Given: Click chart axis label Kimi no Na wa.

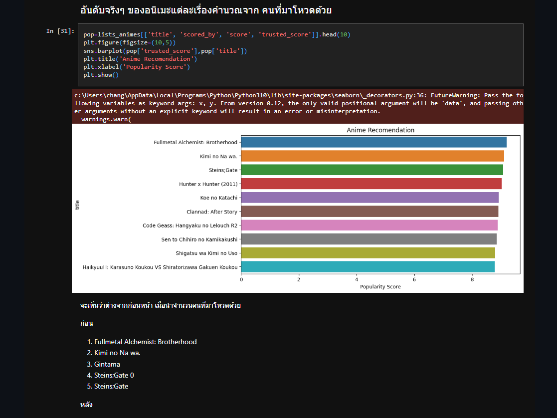Looking at the screenshot, I should (x=218, y=156).
